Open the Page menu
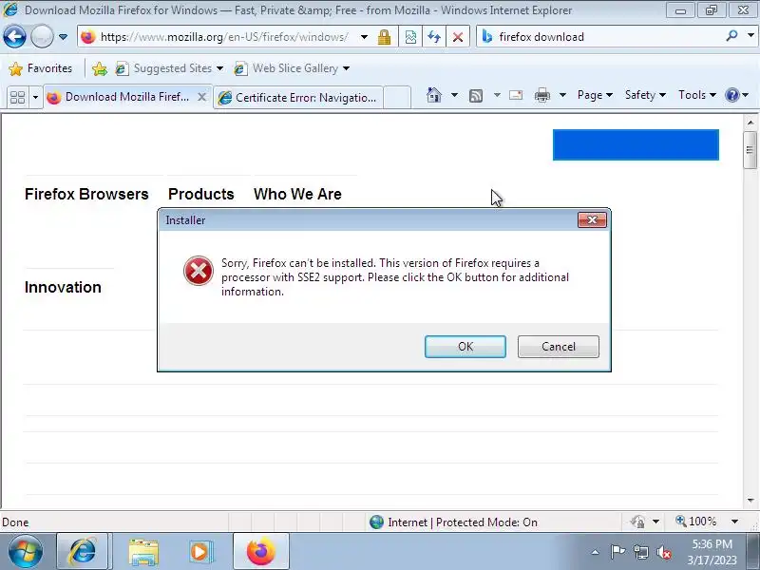760x570 pixels. [x=595, y=95]
